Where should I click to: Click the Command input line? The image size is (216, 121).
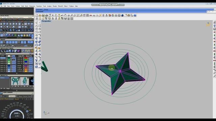tap(121, 11)
